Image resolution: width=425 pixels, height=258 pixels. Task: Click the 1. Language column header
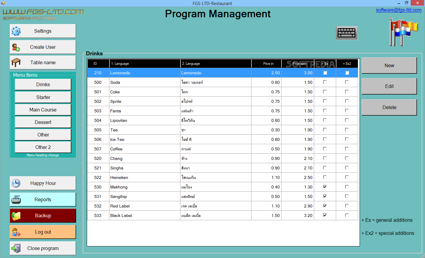145,64
